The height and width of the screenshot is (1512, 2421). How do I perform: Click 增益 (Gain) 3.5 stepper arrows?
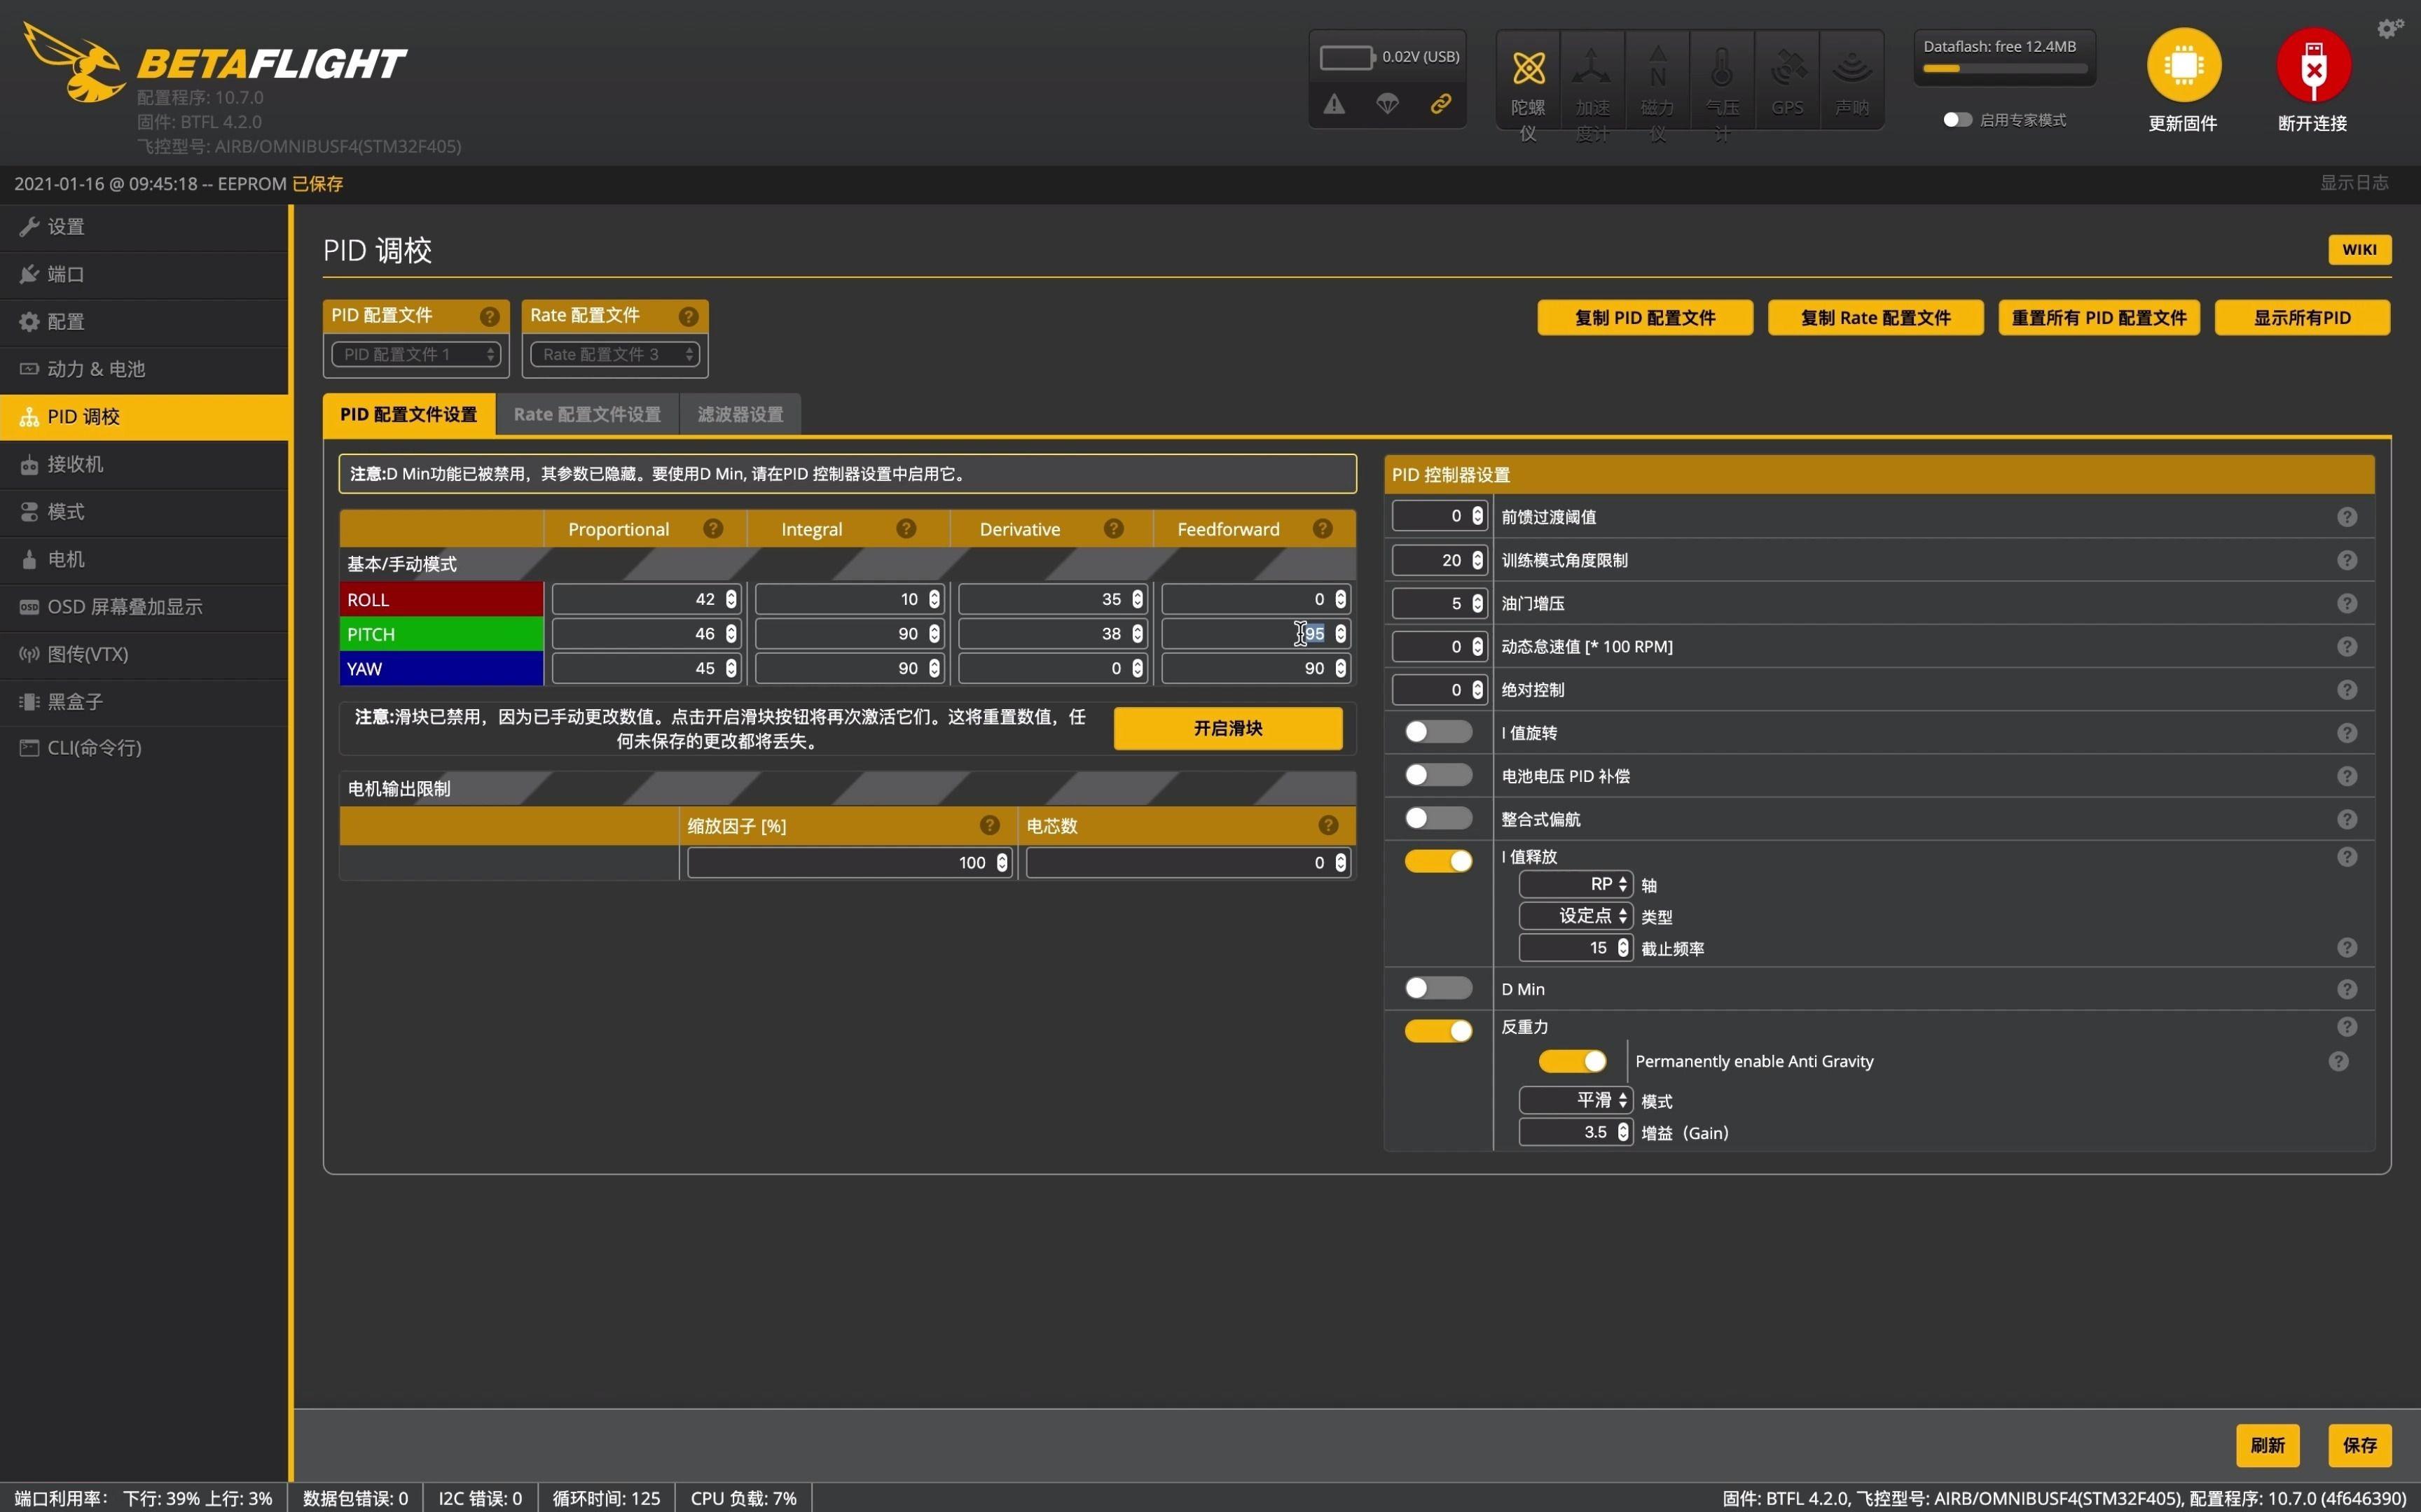pyautogui.click(x=1622, y=1132)
